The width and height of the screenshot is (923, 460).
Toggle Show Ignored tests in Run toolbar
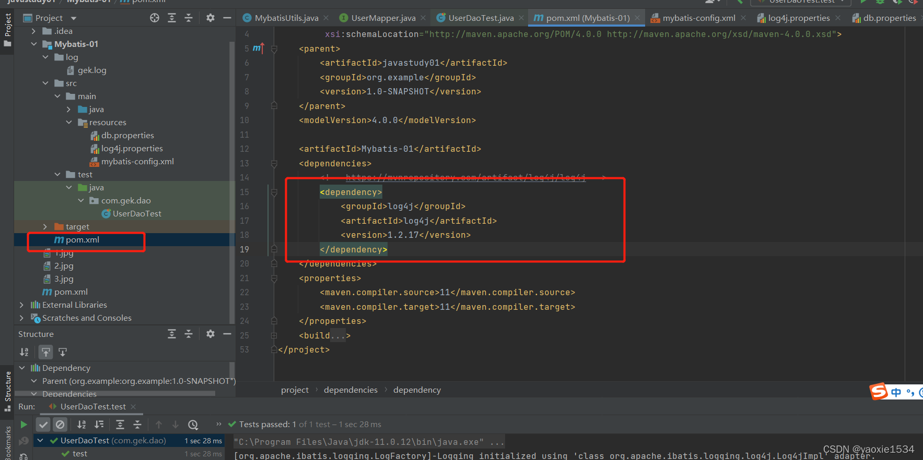[60, 425]
